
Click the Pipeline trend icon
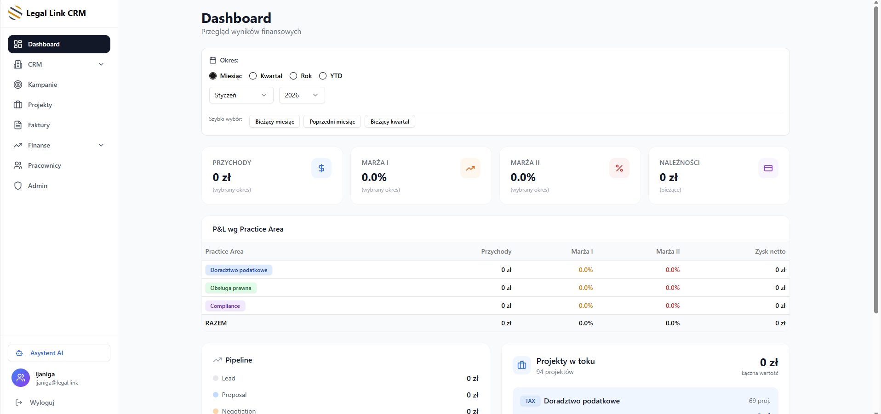[217, 360]
